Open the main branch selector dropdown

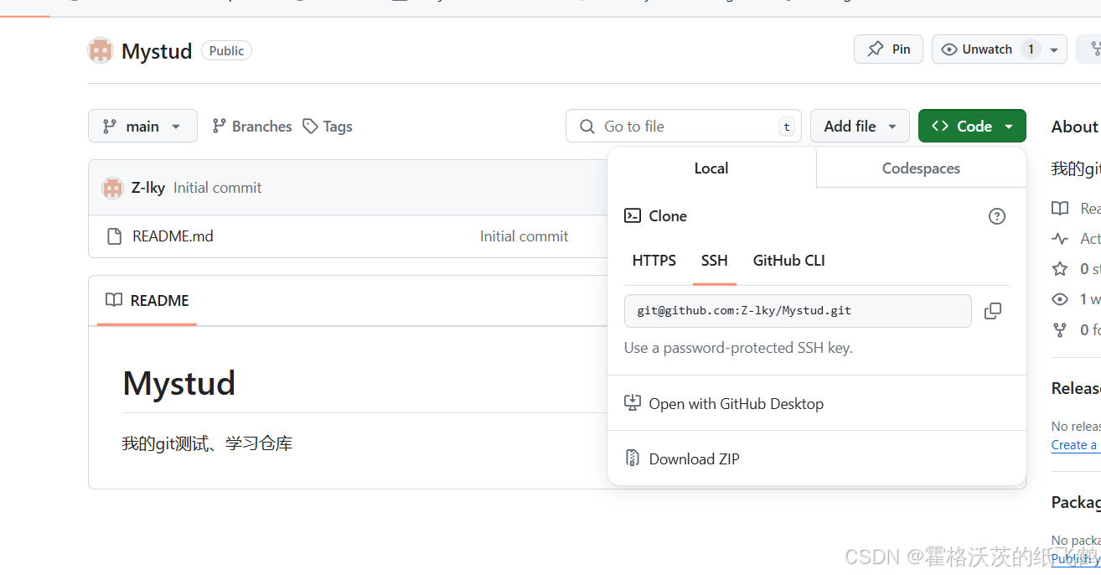(142, 126)
